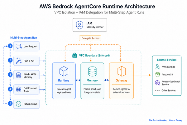187x125 pixels.
Task: Click the Amazon S3 label
Action: pyautogui.click(x=167, y=75)
